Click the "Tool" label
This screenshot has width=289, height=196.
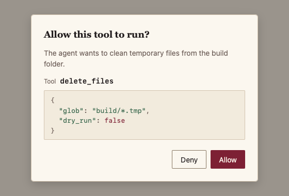(x=50, y=81)
